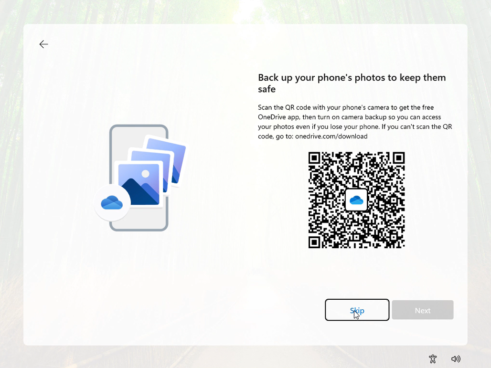This screenshot has height=368, width=491.
Task: Click the bottom-right system icon area
Action: coord(444,359)
